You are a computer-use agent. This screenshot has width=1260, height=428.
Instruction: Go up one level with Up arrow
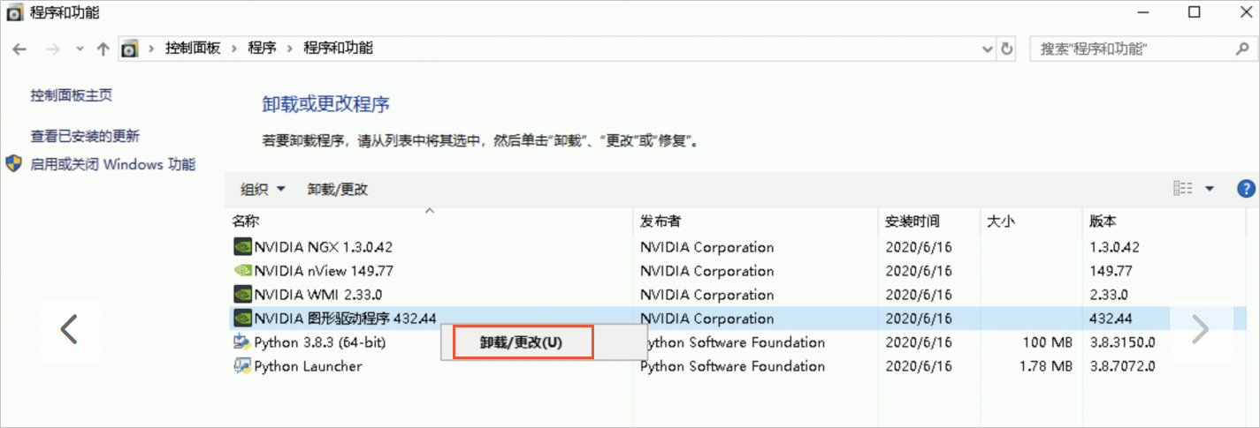coord(103,49)
